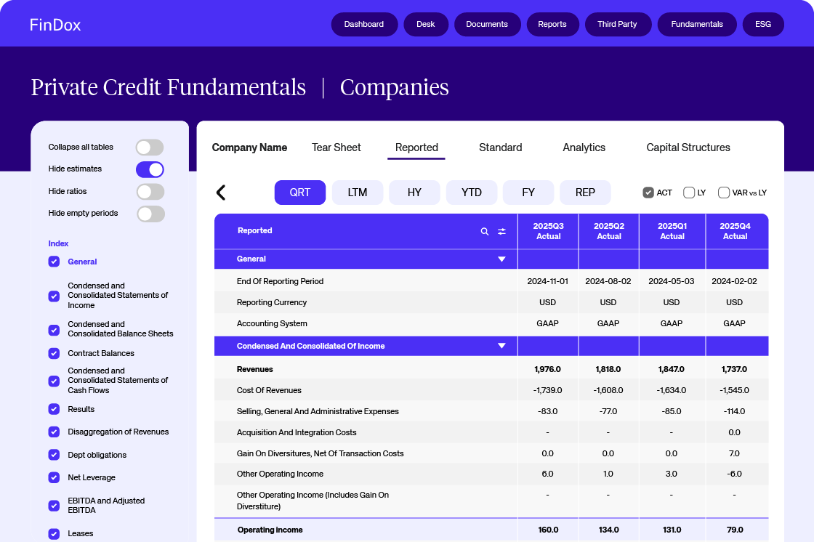Toggle the Collapse all tables switch
The height and width of the screenshot is (542, 814).
pos(150,147)
